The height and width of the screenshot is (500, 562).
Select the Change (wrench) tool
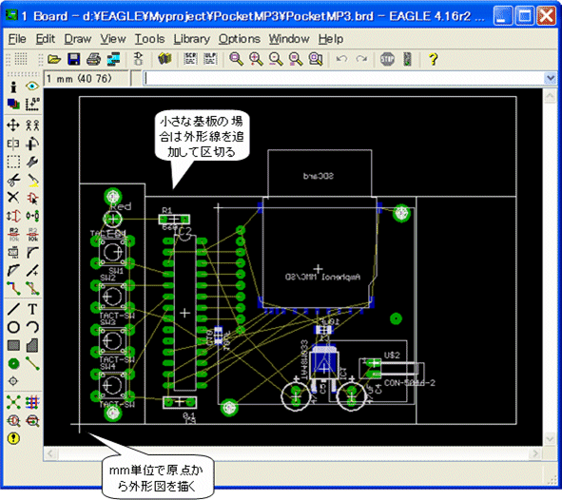(x=32, y=162)
